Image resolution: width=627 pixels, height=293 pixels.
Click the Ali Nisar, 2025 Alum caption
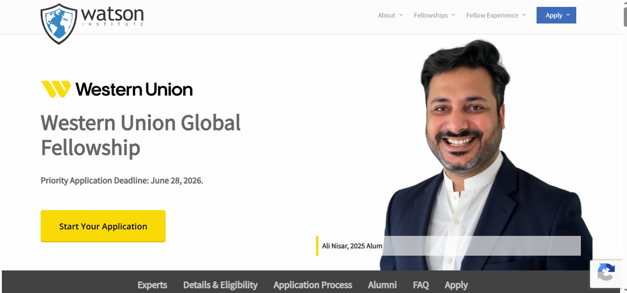[352, 246]
